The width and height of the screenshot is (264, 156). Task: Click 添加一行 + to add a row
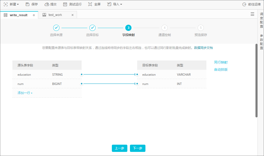(25, 93)
